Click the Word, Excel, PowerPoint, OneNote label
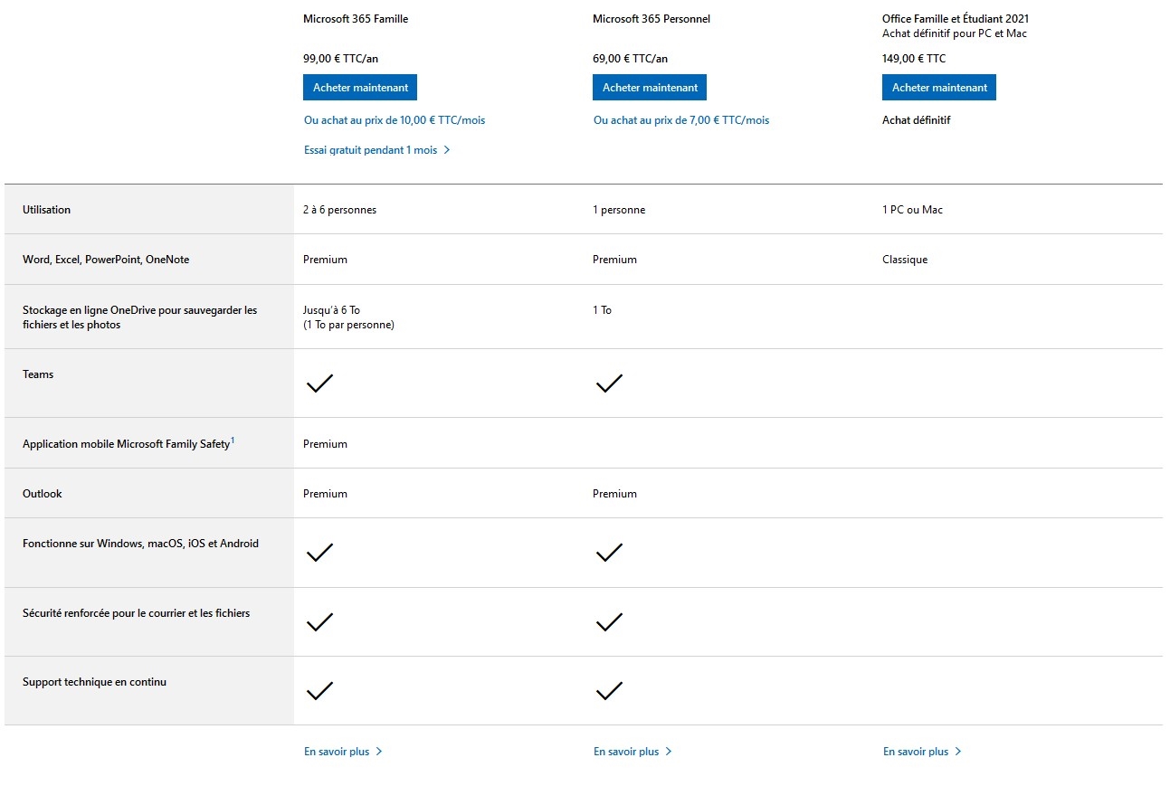 [106, 260]
